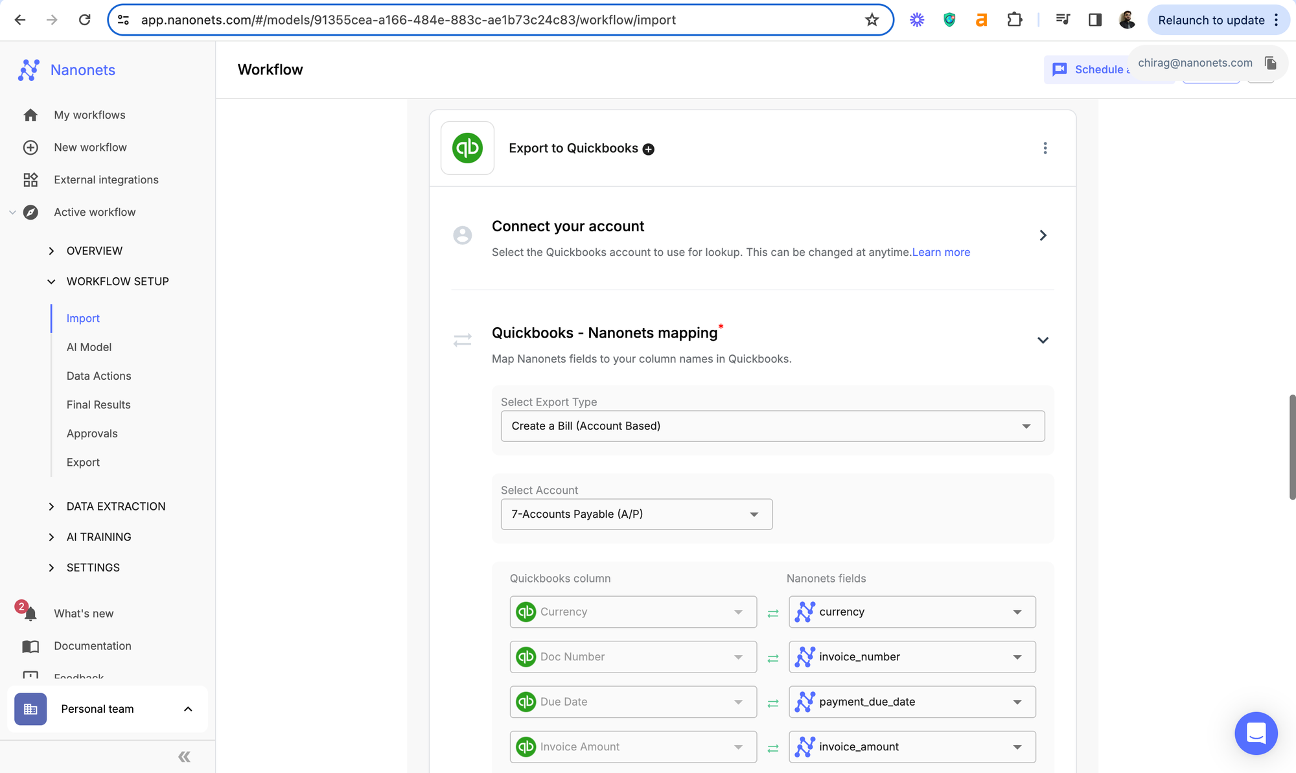The width and height of the screenshot is (1296, 773).
Task: Open the browser extensions puzzle icon
Action: [x=1015, y=20]
